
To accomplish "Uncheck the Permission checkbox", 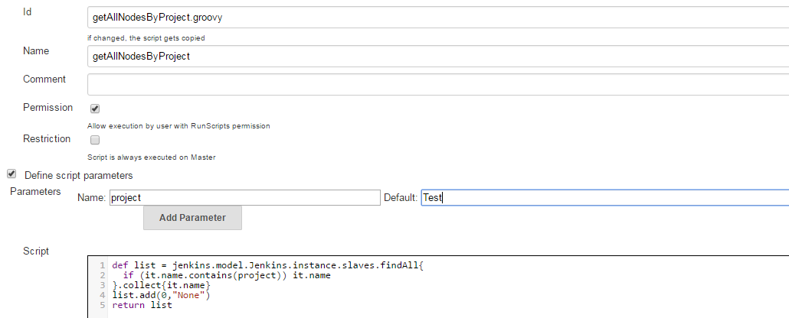I will click(x=95, y=109).
